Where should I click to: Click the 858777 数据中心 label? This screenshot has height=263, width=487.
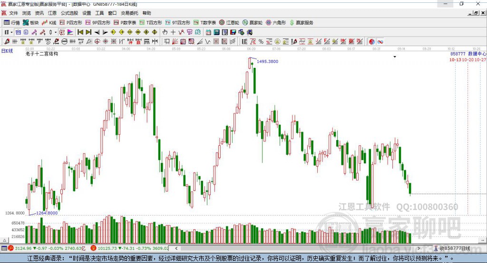(x=468, y=54)
